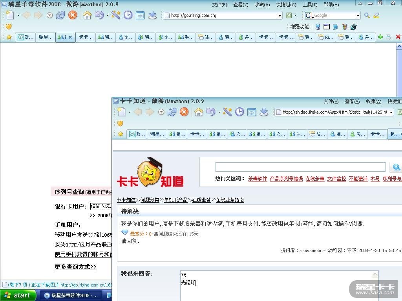Viewport: 402px width, 301px height.
Task: Click the 木马 keyword link
Action: pos(375,179)
